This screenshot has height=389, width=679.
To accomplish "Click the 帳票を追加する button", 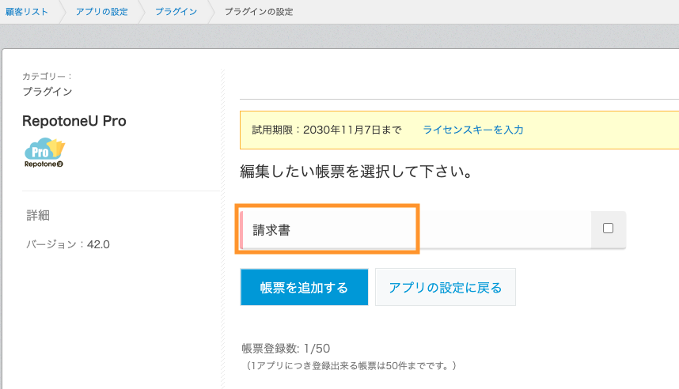I will 304,287.
